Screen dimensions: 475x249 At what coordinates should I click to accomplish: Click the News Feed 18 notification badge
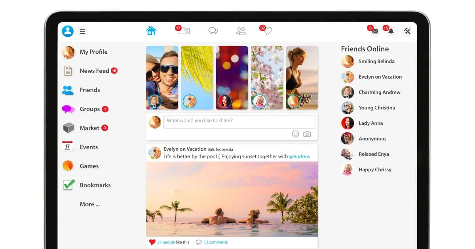coord(114,71)
